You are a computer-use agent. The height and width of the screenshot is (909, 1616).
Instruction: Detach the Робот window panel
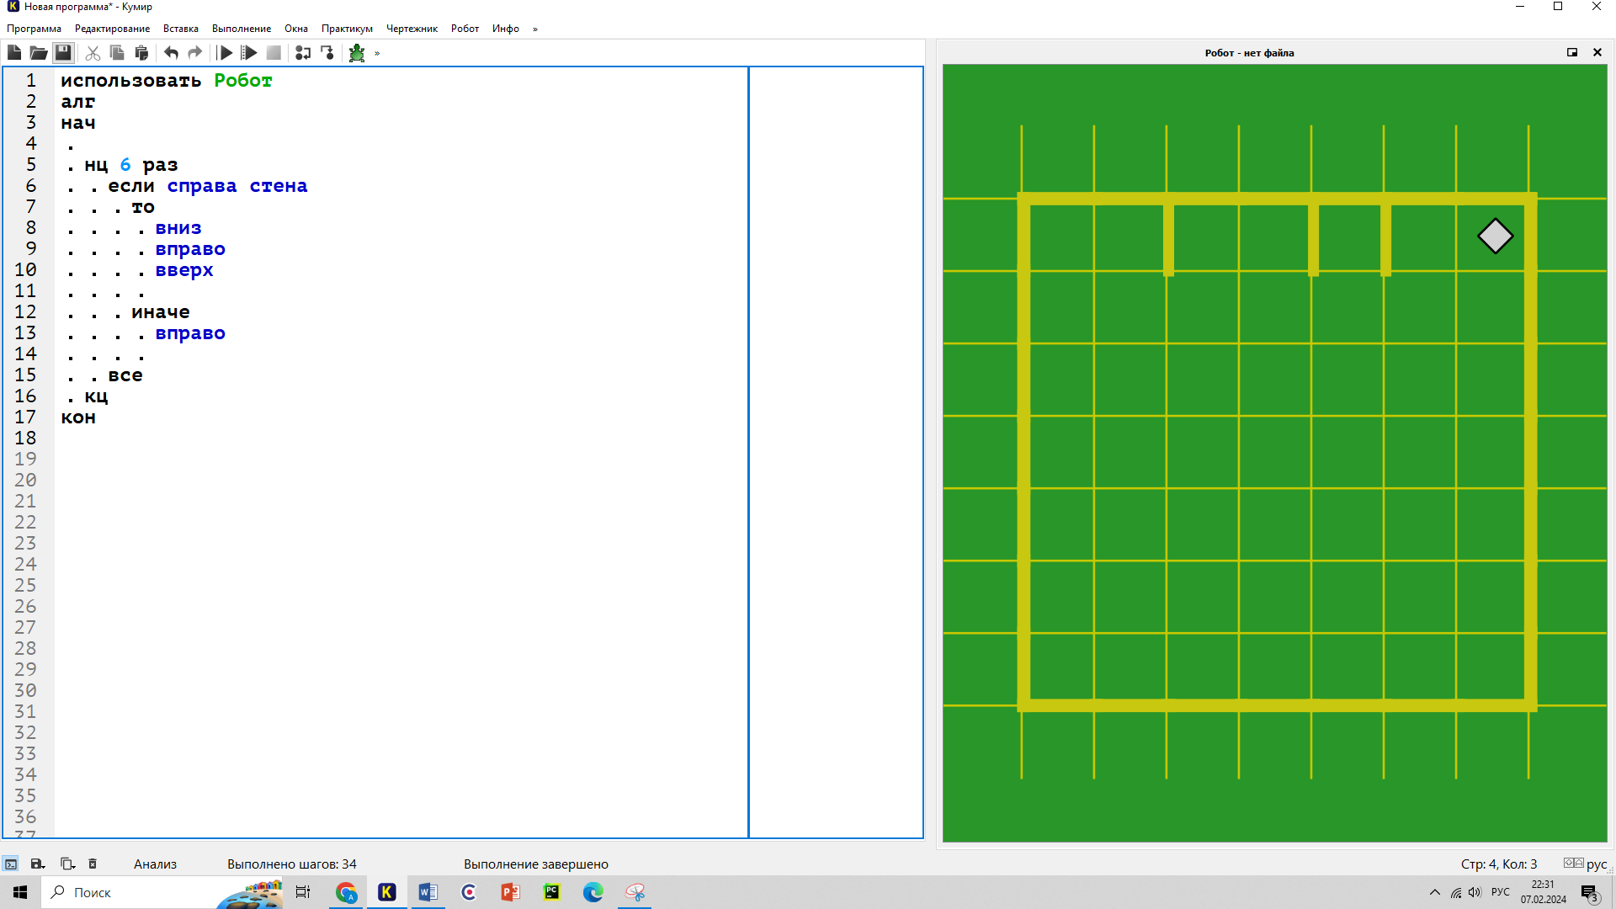(x=1571, y=52)
